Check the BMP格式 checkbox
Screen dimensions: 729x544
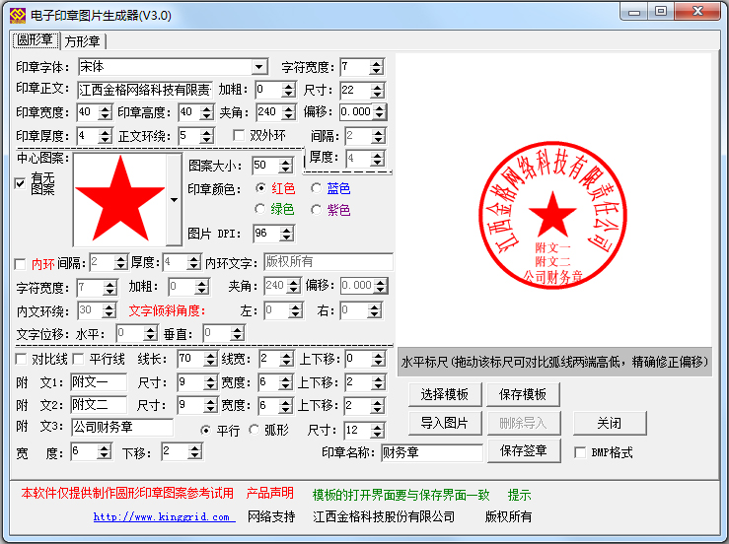click(x=580, y=452)
